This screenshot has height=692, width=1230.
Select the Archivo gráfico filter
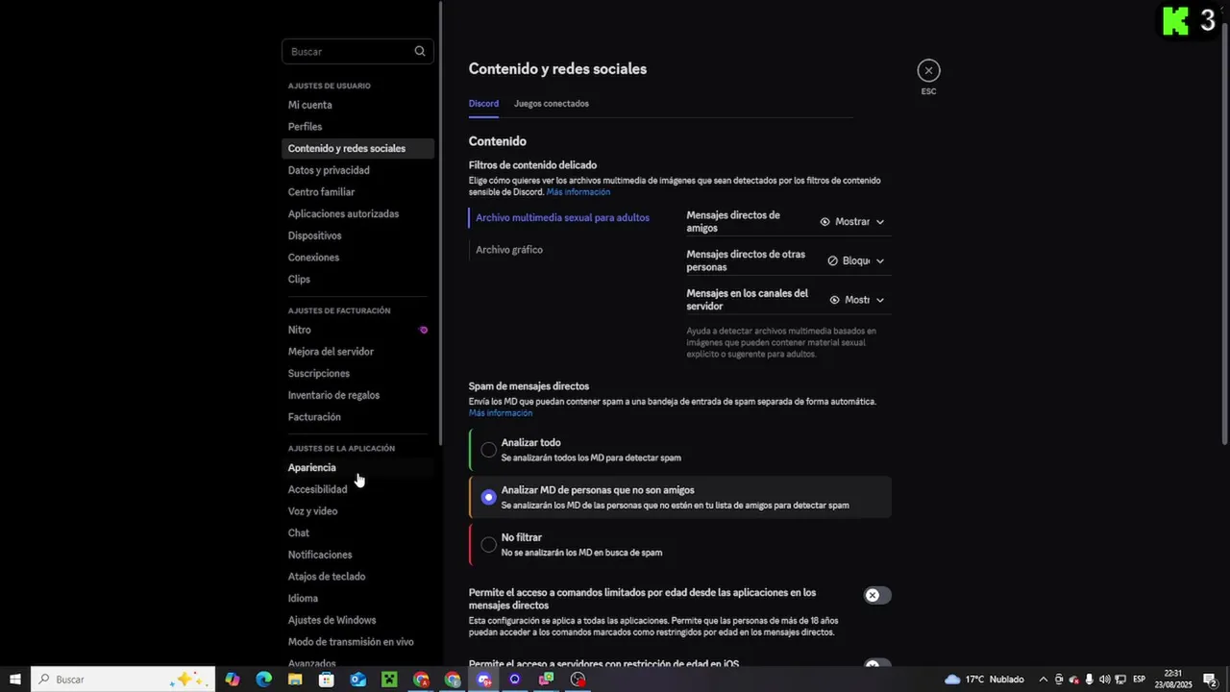tap(509, 250)
